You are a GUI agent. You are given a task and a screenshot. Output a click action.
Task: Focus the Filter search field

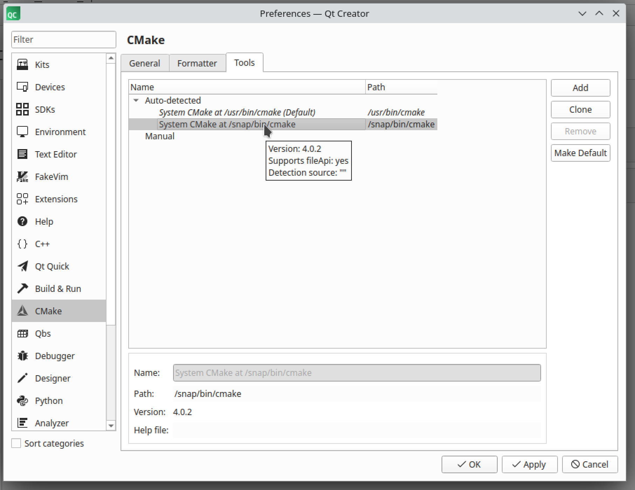64,40
